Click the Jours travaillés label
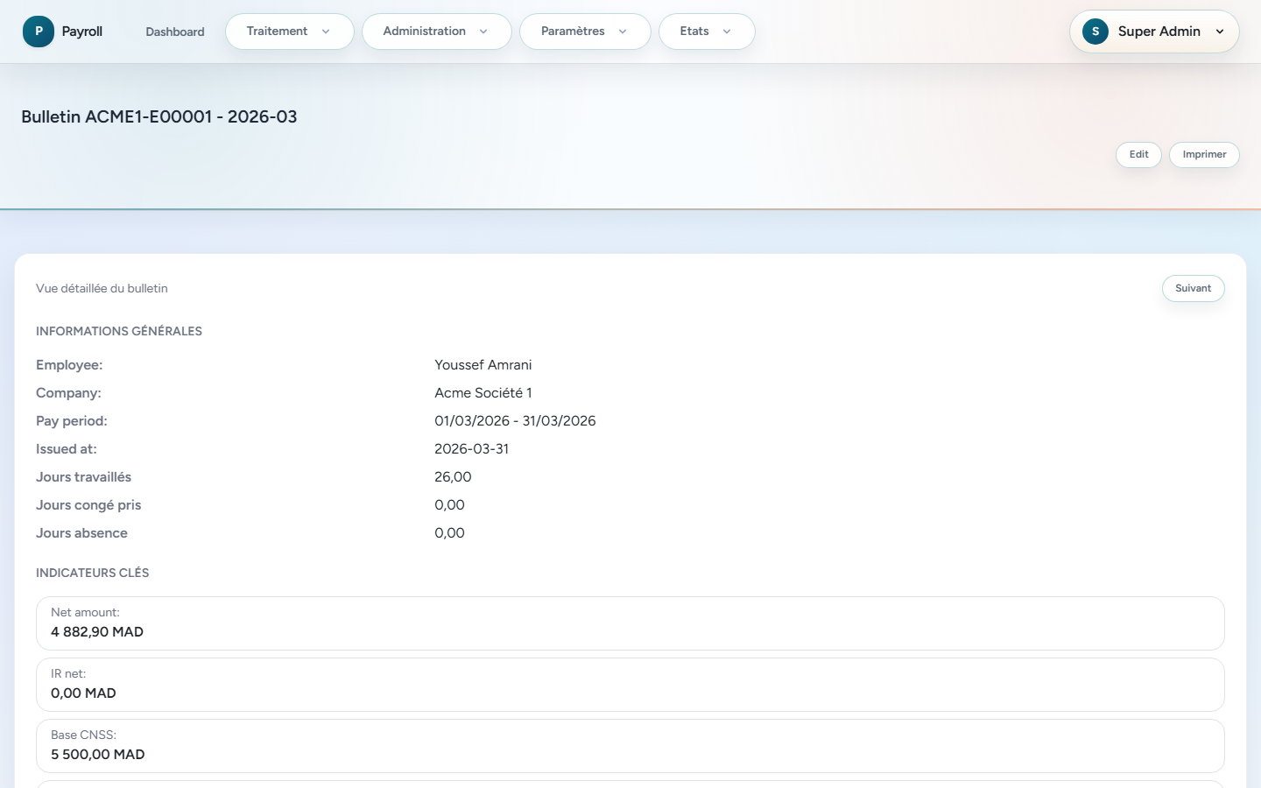 [x=83, y=477]
